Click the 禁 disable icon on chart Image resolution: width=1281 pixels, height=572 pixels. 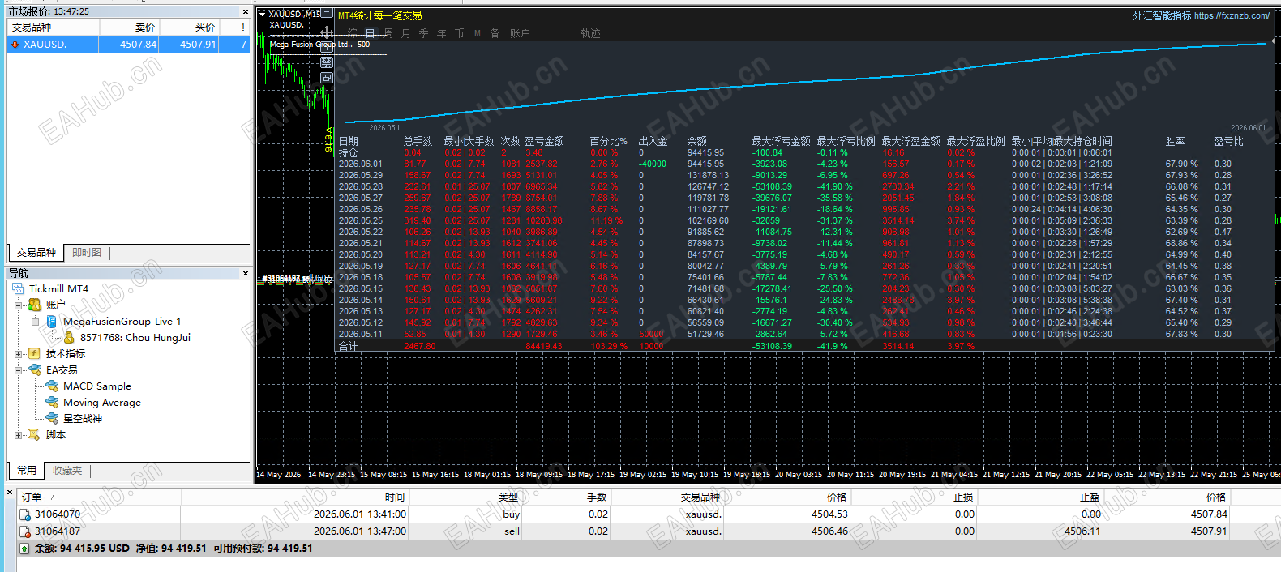pyautogui.click(x=327, y=62)
